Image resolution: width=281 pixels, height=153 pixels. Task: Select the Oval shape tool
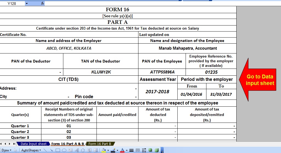click(x=64, y=150)
